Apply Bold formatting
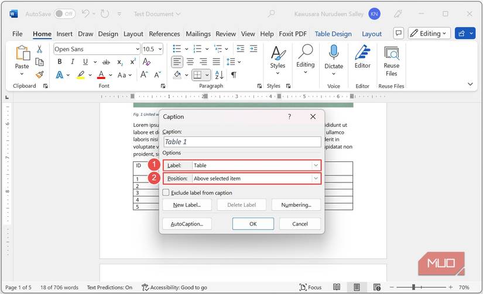The image size is (483, 294). click(59, 62)
